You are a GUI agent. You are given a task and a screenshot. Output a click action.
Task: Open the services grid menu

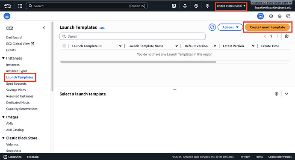click(20, 6)
